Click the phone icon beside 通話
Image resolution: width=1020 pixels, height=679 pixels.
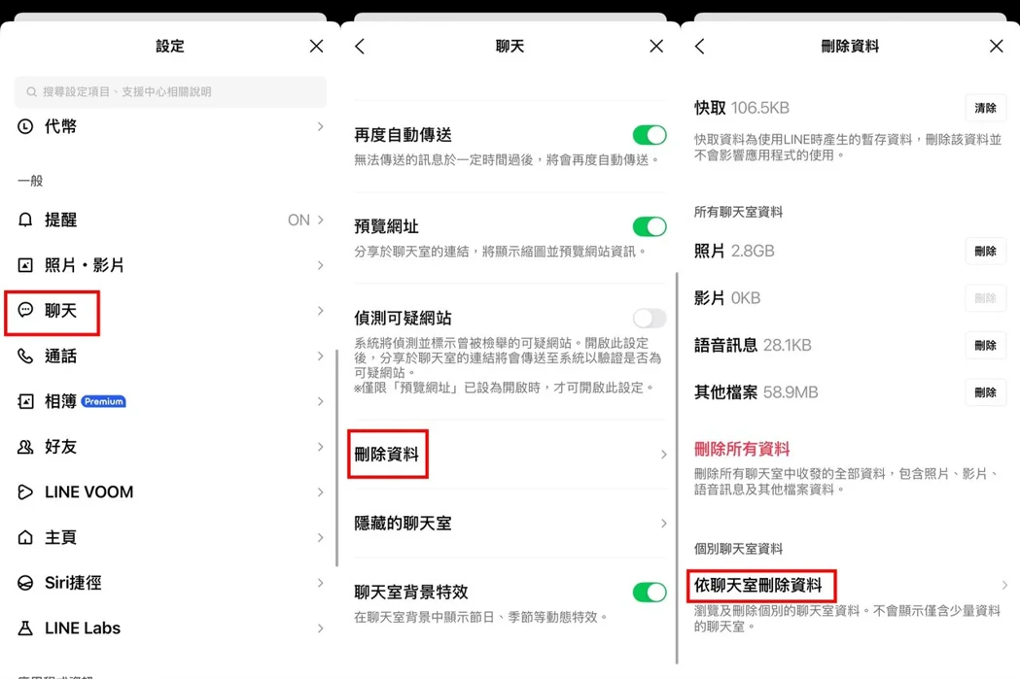tap(24, 356)
